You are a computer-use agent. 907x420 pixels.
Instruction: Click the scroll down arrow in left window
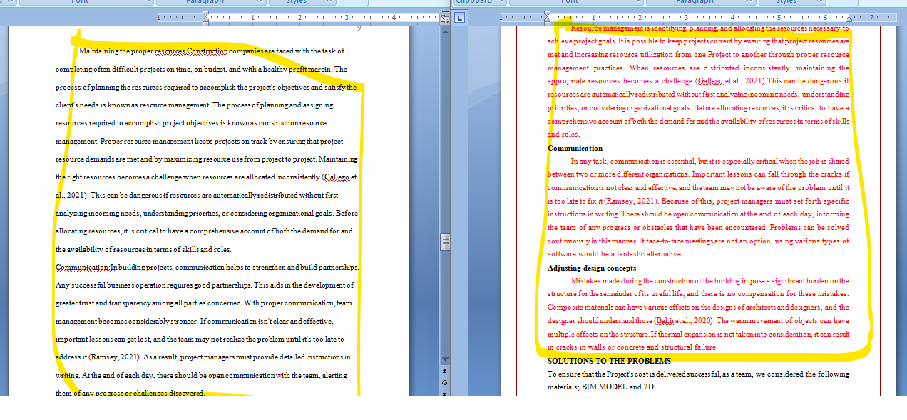(445, 359)
